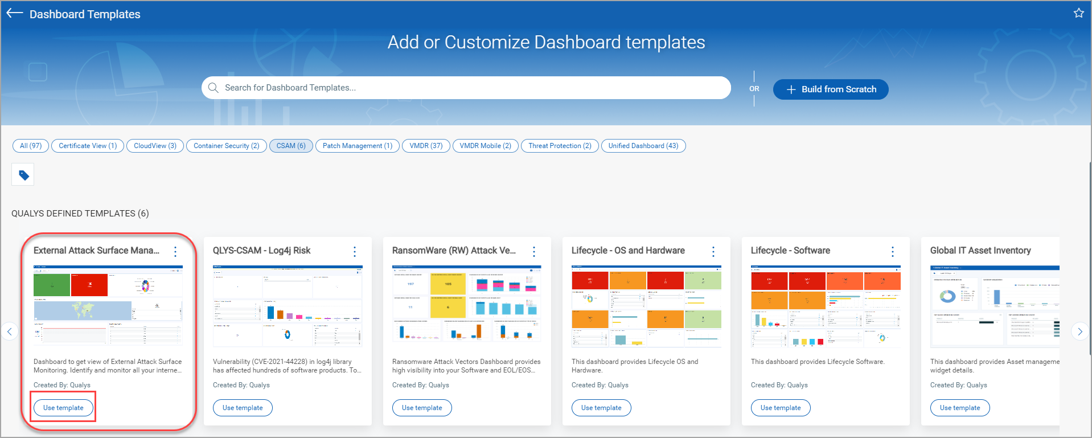The width and height of the screenshot is (1092, 438).
Task: Filter by CloudView (3)
Action: pos(155,146)
